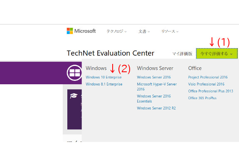Open the 文書 dropdown menu
Screen dimensions: 239x166
tap(144, 32)
